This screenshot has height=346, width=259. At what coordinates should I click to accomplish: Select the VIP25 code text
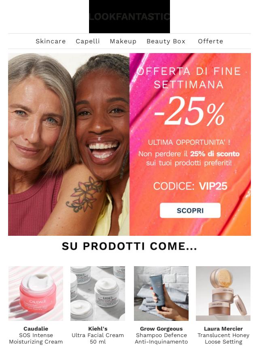pyautogui.click(x=213, y=186)
